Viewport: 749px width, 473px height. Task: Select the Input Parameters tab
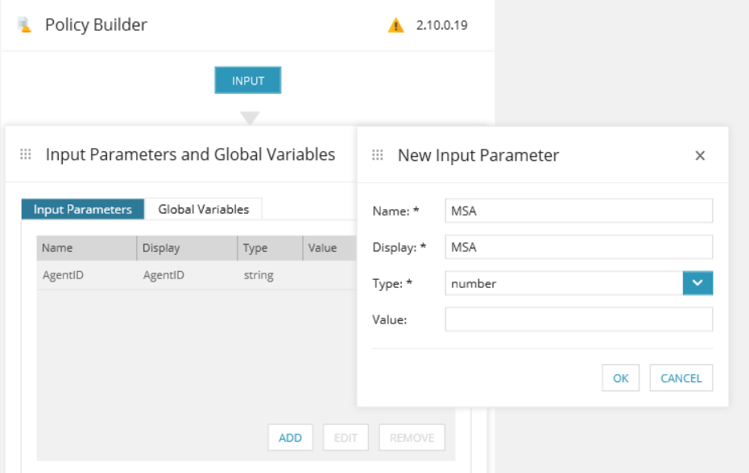click(83, 209)
